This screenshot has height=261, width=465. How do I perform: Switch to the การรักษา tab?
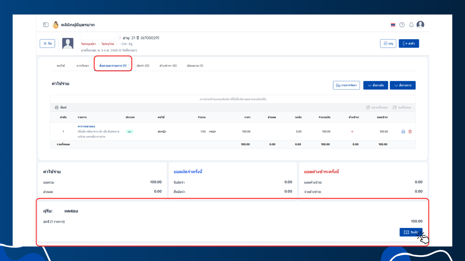tap(83, 66)
